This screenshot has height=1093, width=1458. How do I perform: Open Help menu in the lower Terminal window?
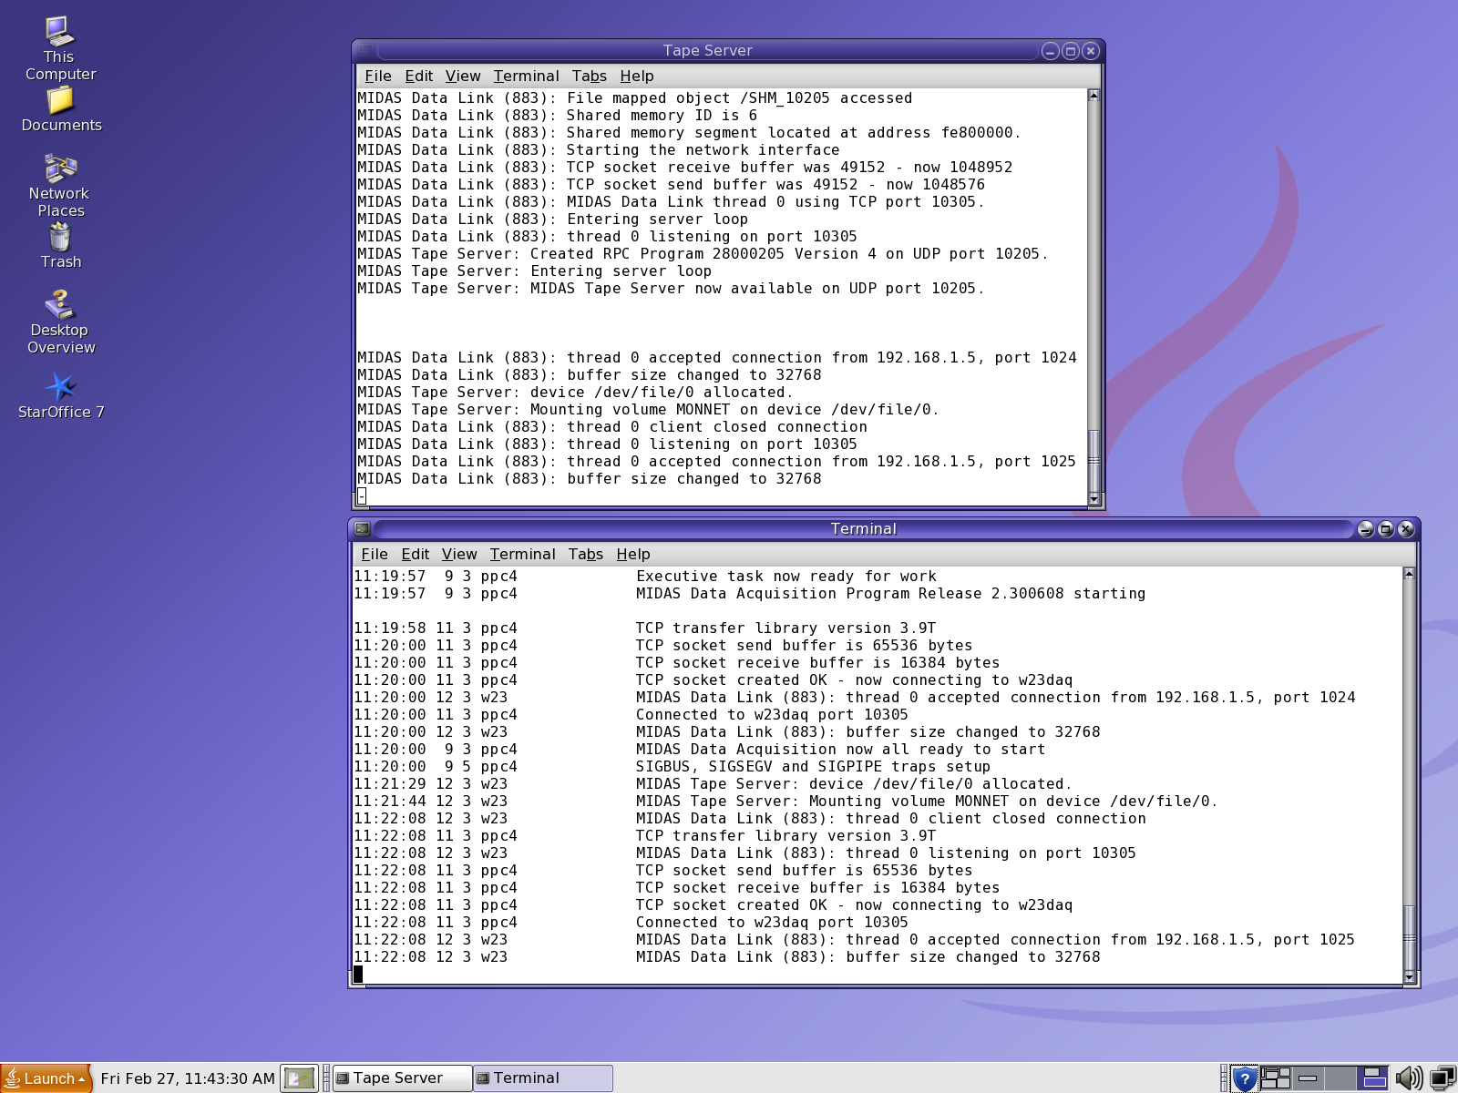click(x=633, y=554)
